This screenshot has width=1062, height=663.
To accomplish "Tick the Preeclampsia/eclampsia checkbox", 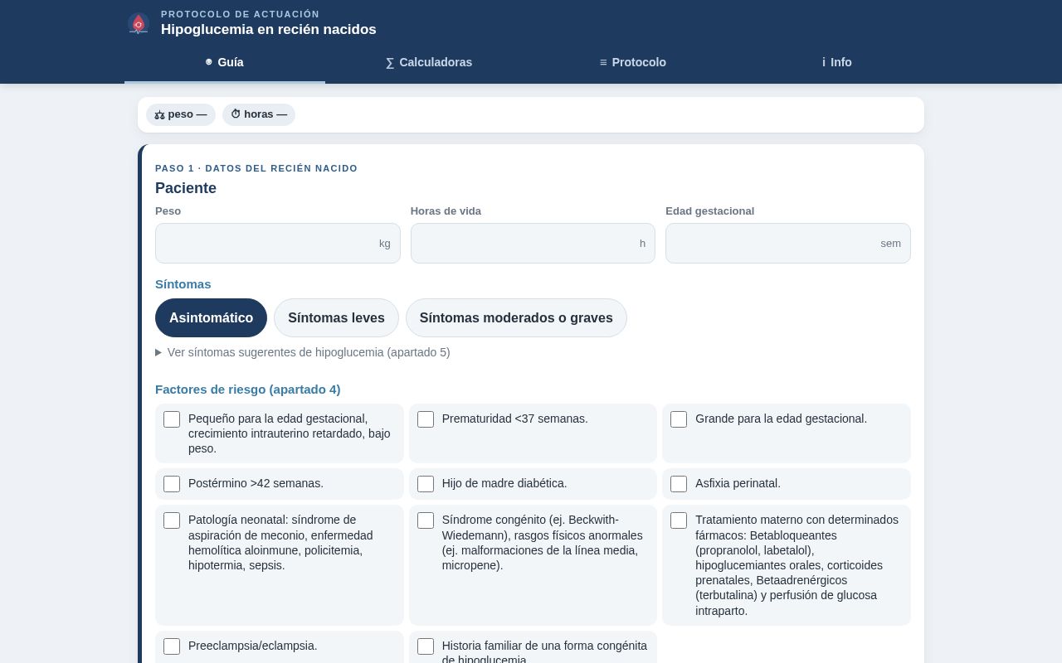I will [172, 646].
